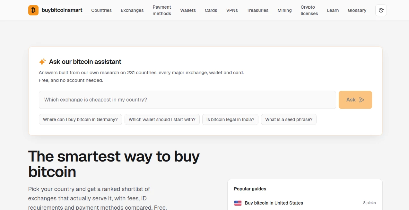Choose the 'Where can I buy bitcoin in Germany?' suggestion

(x=80, y=119)
